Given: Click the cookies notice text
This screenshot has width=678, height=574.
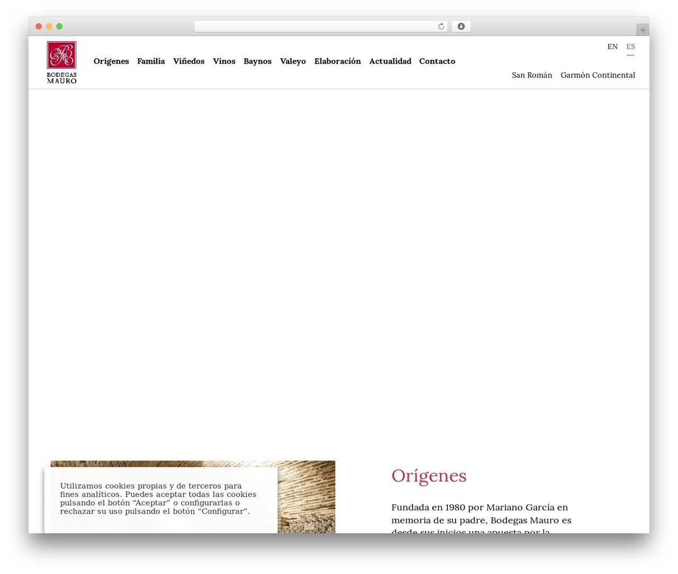Looking at the screenshot, I should pyautogui.click(x=158, y=499).
